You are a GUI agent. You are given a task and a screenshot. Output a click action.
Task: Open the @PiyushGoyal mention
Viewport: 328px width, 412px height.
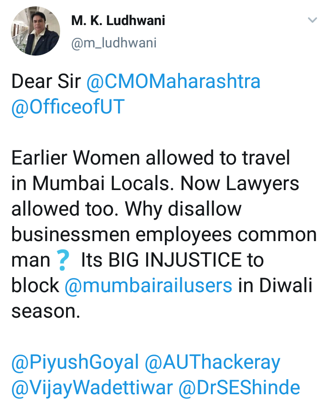click(75, 363)
